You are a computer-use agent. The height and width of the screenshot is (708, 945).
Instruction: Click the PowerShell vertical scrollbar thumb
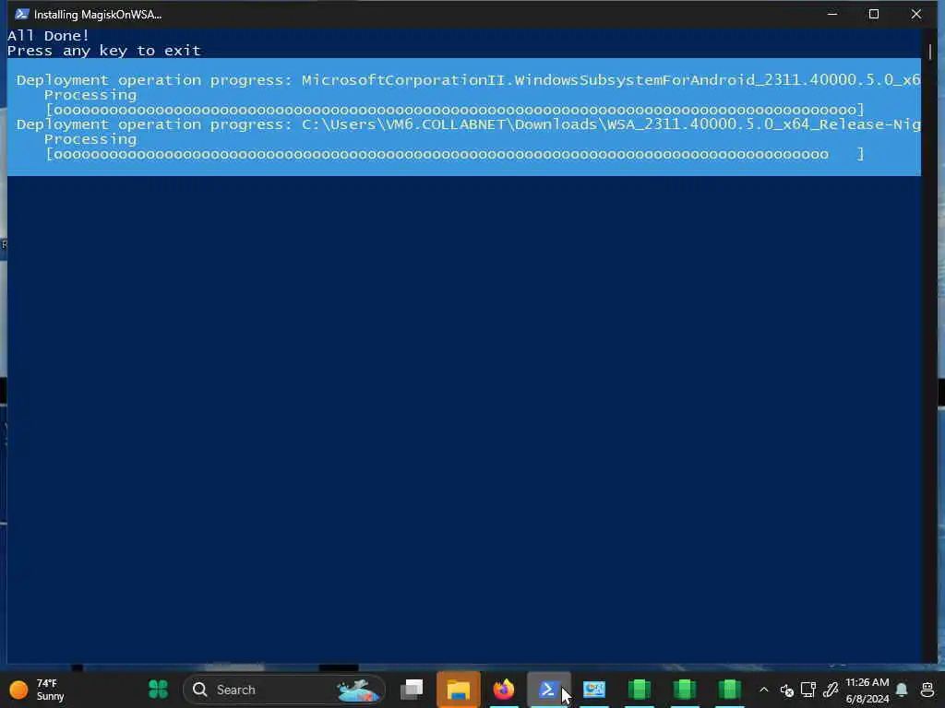(930, 52)
